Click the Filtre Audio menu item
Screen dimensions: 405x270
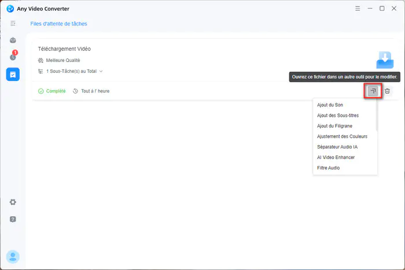(328, 168)
